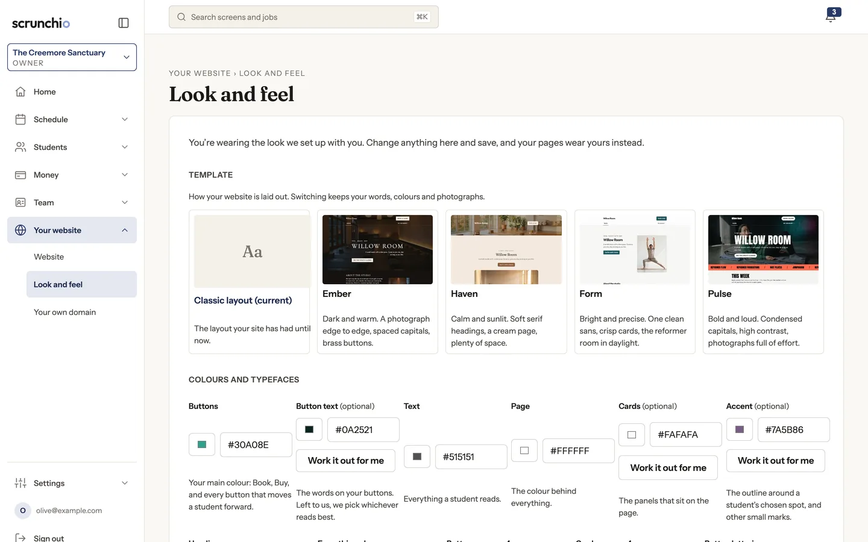The image size is (868, 542).
Task: Click the olive@example.com avatar circle
Action: pyautogui.click(x=23, y=510)
